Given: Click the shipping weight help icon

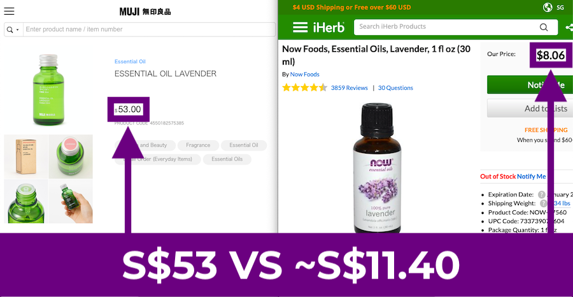Looking at the screenshot, I should coord(544,203).
